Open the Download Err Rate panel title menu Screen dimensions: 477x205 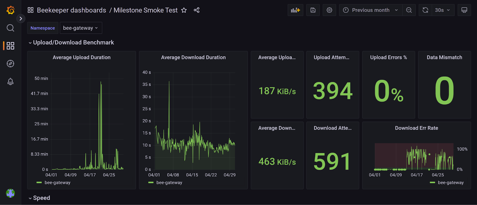(x=416, y=128)
